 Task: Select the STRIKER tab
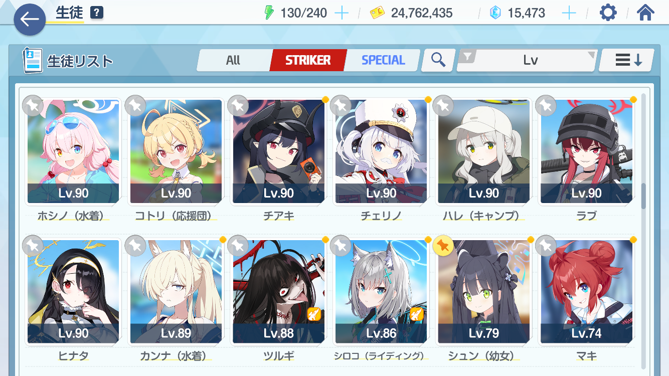tap(308, 60)
